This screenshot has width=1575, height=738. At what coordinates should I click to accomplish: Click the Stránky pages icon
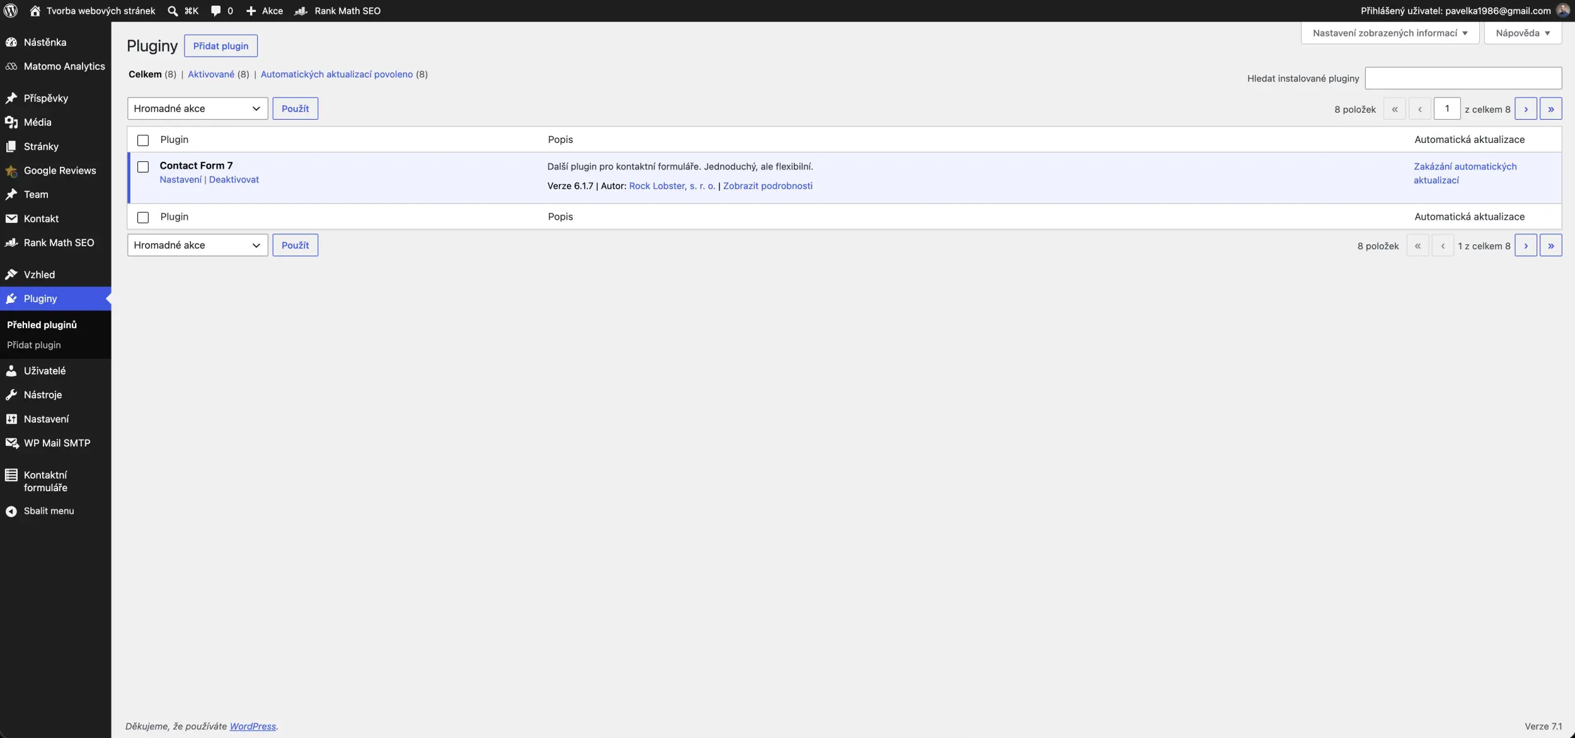[x=11, y=146]
